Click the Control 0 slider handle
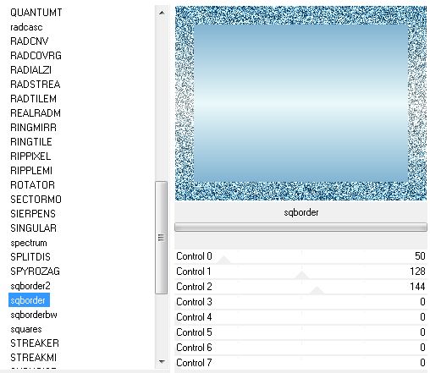Image resolution: width=430 pixels, height=373 pixels. pos(224,260)
